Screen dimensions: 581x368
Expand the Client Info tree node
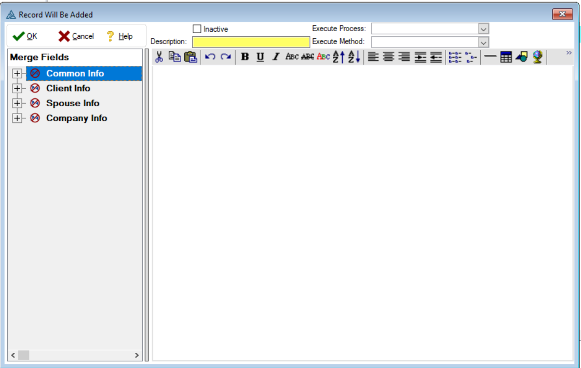point(17,88)
